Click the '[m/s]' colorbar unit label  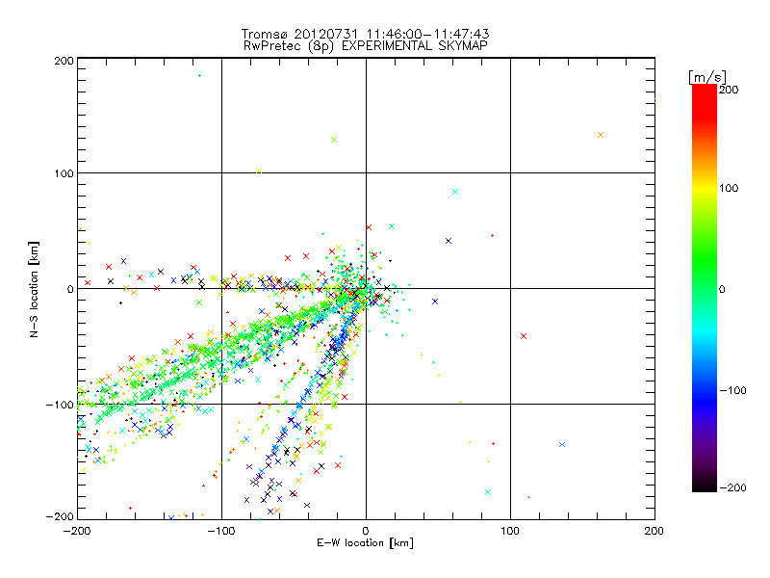click(707, 77)
